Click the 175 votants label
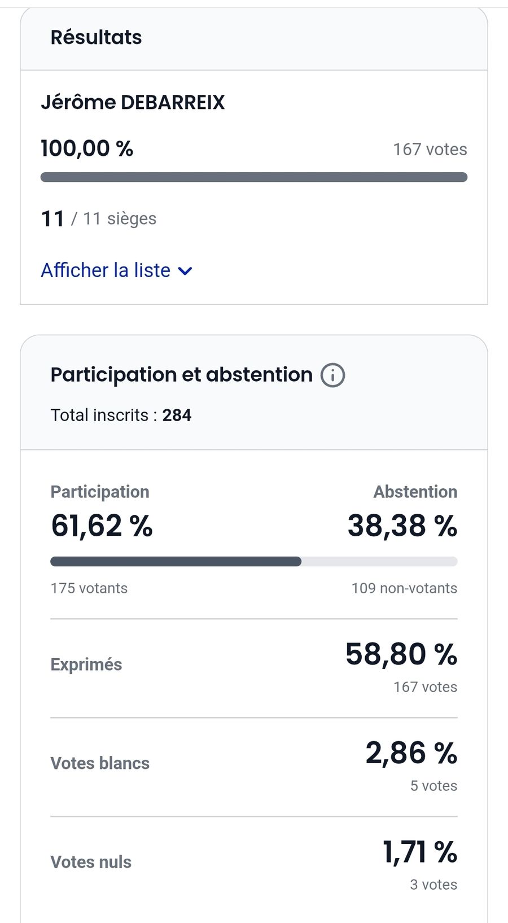Viewport: 508px width, 923px height. tap(89, 588)
